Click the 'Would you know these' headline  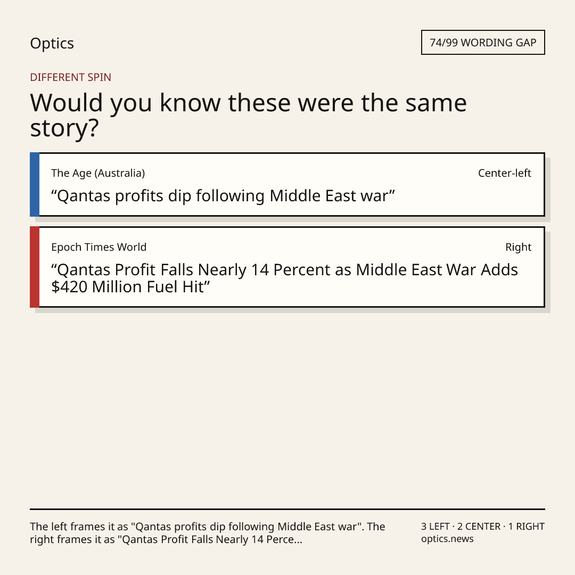248,115
